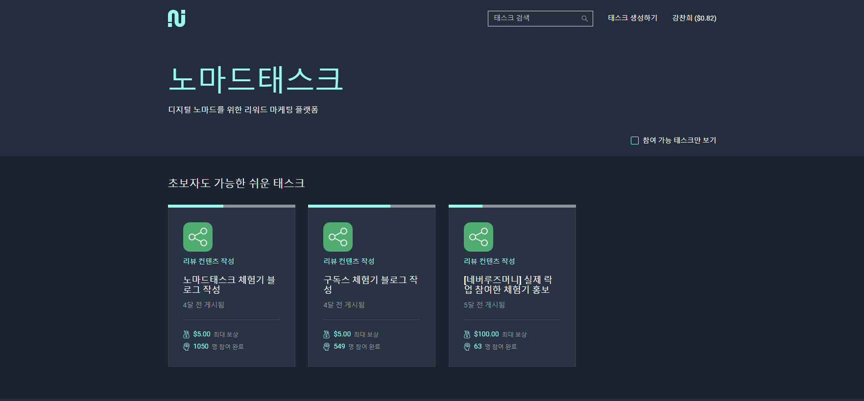Open task 노마드태스크 체험기 블로그 작성
This screenshot has width=864, height=401.
point(229,284)
